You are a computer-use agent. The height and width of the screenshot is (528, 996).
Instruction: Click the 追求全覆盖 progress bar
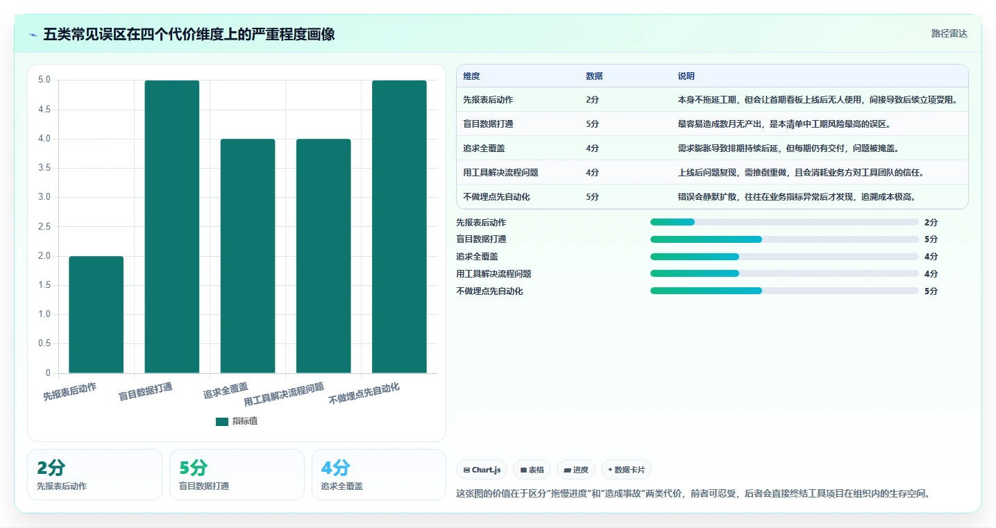point(784,257)
